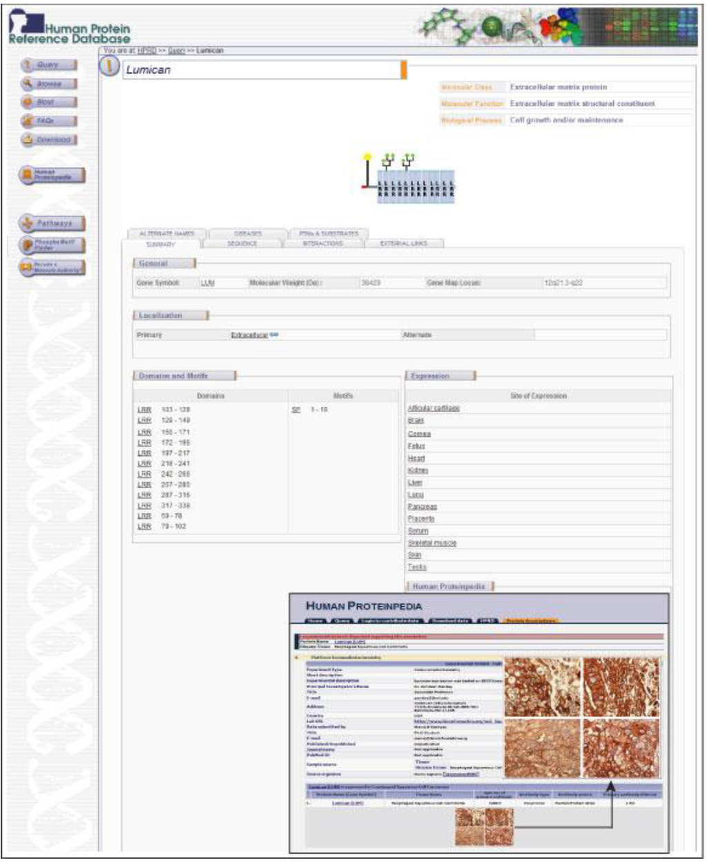Click the yellow signal peptide marker in diagram
The image size is (707, 866).
point(367,157)
